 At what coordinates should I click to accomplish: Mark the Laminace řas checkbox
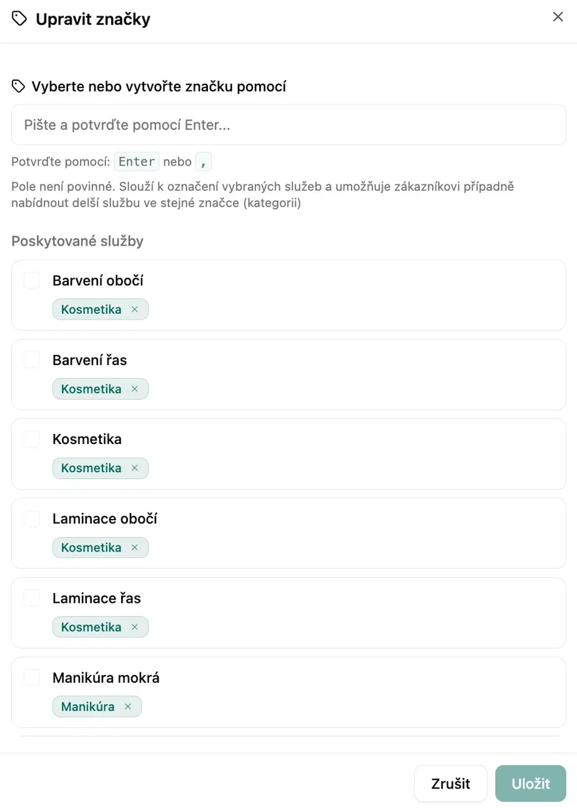pyautogui.click(x=32, y=598)
